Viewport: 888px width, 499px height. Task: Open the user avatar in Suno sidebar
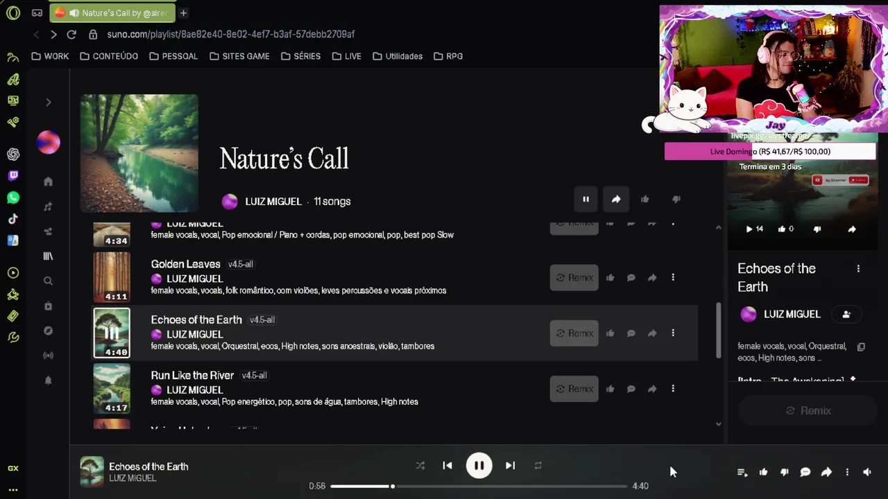[49, 142]
